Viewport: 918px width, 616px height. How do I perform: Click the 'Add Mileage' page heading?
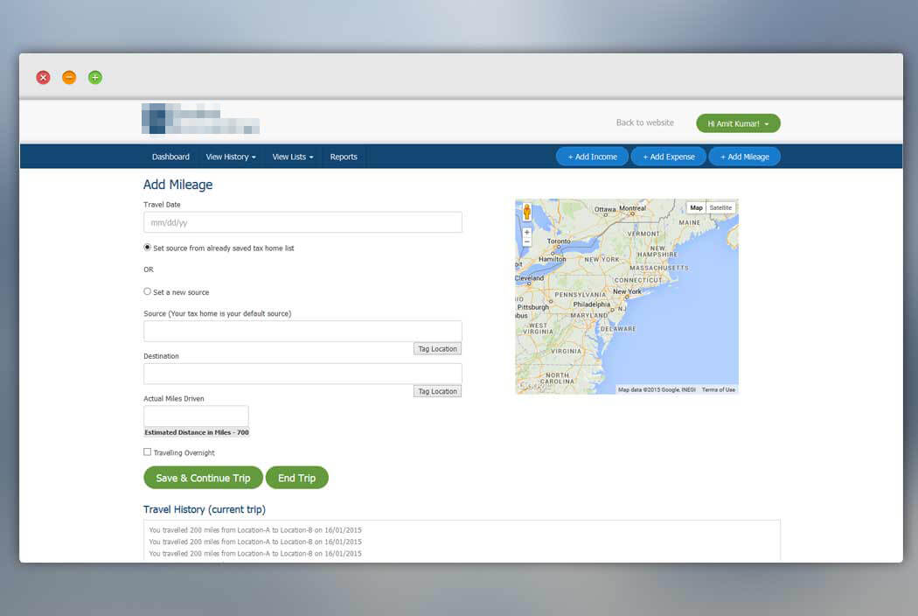point(178,185)
